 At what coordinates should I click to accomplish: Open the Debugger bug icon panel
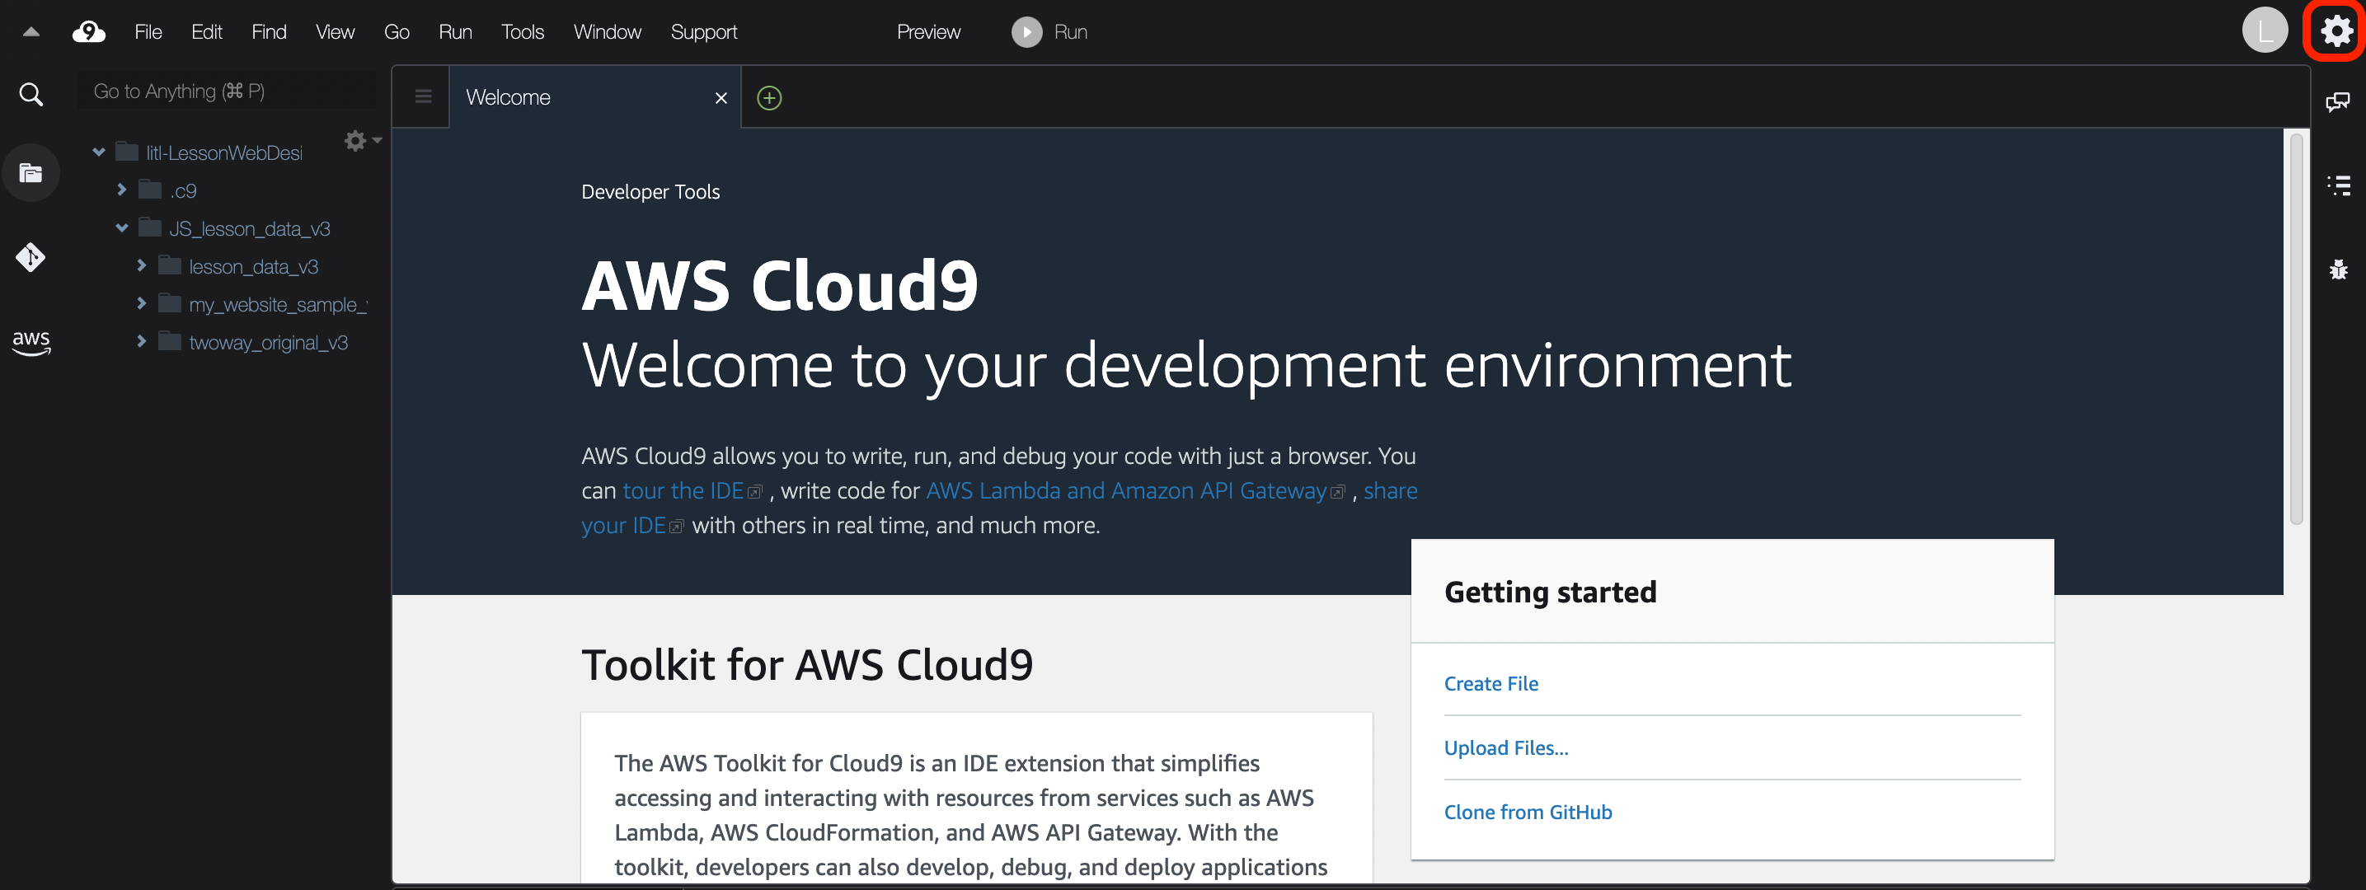point(2337,269)
